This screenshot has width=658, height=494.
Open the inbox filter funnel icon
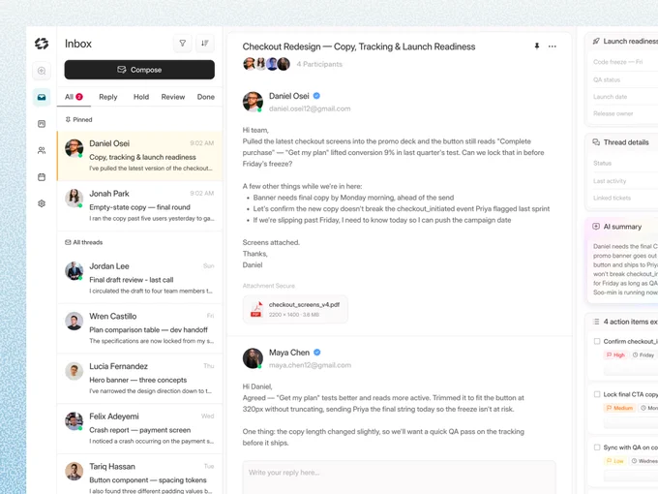[183, 44]
